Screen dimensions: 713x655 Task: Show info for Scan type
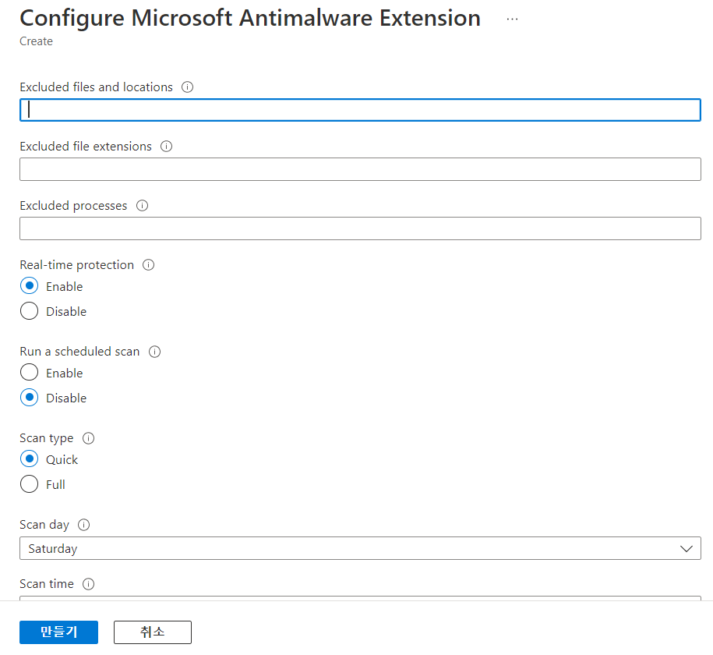coord(88,438)
